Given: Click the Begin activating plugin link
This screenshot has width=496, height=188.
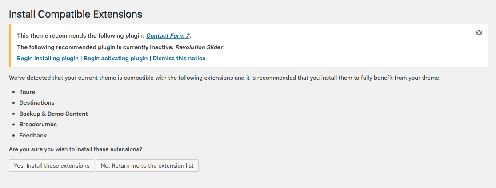Looking at the screenshot, I should pos(116,59).
